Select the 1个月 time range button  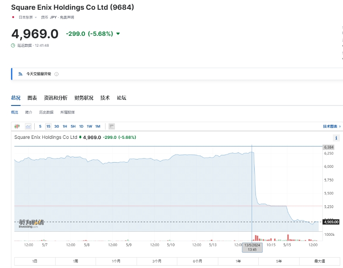click(x=116, y=261)
